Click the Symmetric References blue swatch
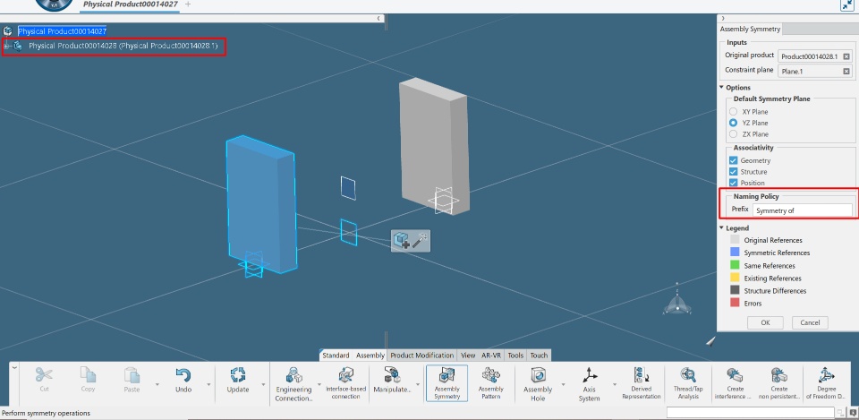The width and height of the screenshot is (859, 420). 735,253
